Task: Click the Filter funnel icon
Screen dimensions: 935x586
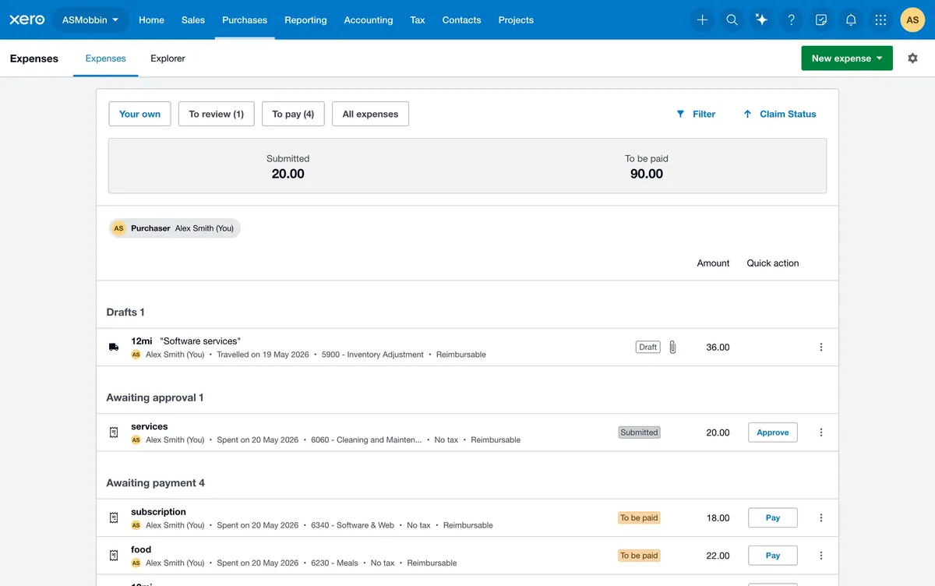Action: pyautogui.click(x=680, y=114)
